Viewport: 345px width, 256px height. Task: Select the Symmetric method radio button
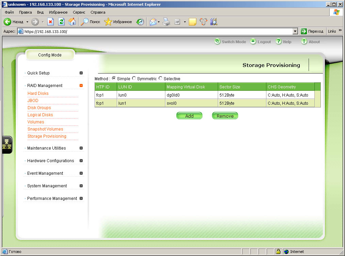pos(134,78)
